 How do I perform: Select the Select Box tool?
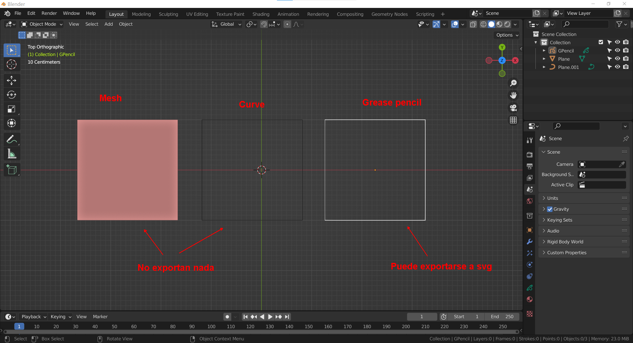(12, 50)
